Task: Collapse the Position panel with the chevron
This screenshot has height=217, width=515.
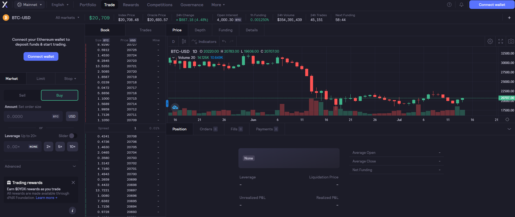Action: tap(509, 129)
